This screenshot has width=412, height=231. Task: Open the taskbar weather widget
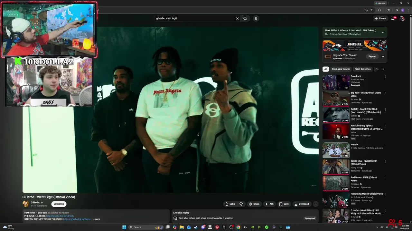point(9,227)
